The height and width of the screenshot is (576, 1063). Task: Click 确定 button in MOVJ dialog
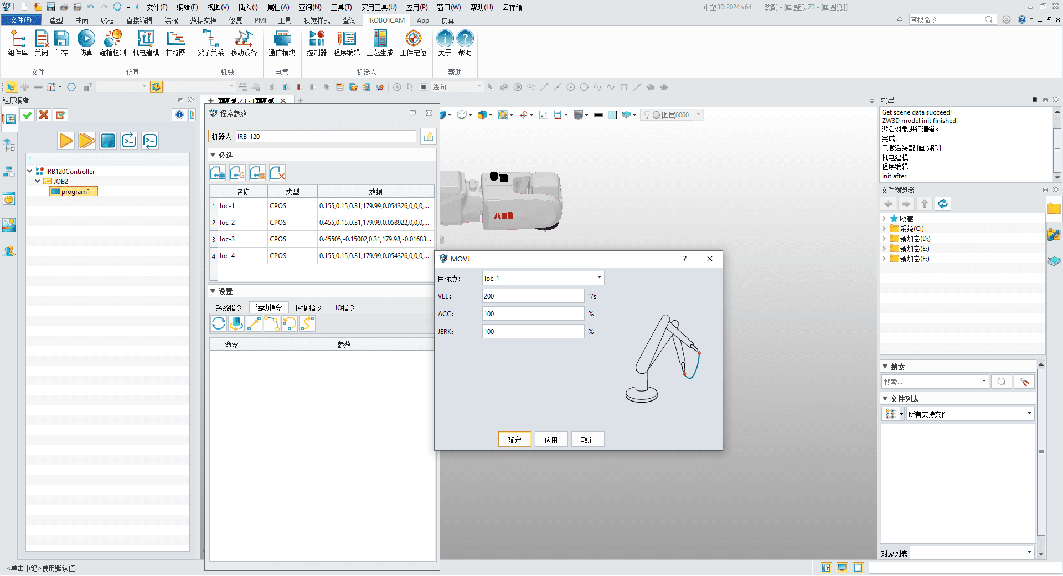(514, 440)
